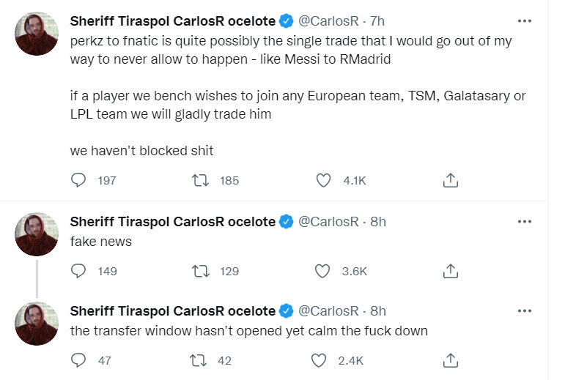Share the "fake news" tweet
Image resolution: width=565 pixels, height=380 pixels.
coord(451,271)
